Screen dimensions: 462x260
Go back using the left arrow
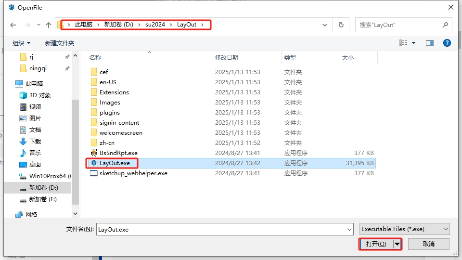coord(13,25)
